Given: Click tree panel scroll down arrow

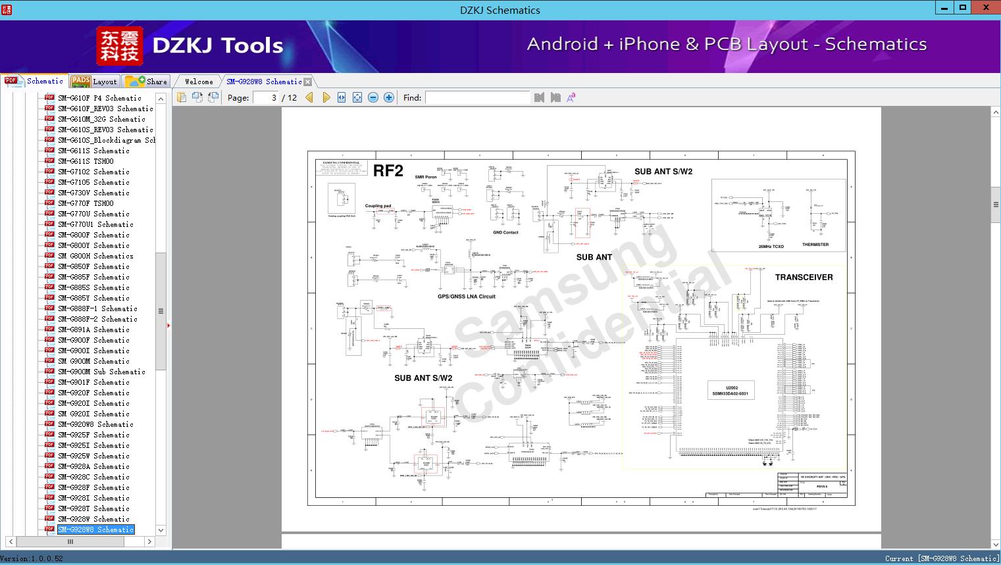Looking at the screenshot, I should 161,530.
